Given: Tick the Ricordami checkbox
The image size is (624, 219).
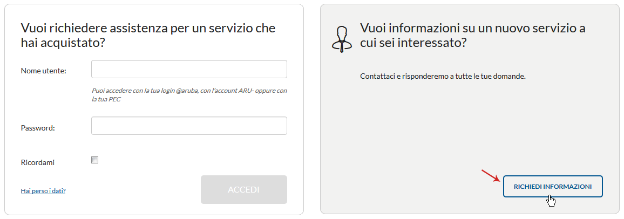Looking at the screenshot, I should coord(94,160).
